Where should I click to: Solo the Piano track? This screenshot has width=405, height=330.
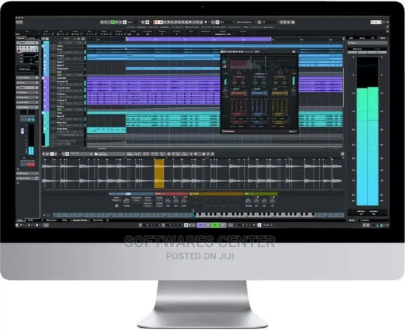tap(55, 50)
